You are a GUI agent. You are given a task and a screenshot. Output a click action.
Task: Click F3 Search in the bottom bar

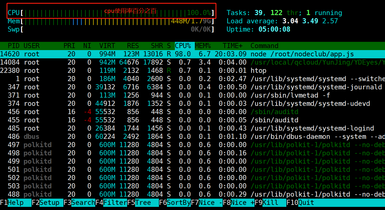pyautogui.click(x=79, y=203)
